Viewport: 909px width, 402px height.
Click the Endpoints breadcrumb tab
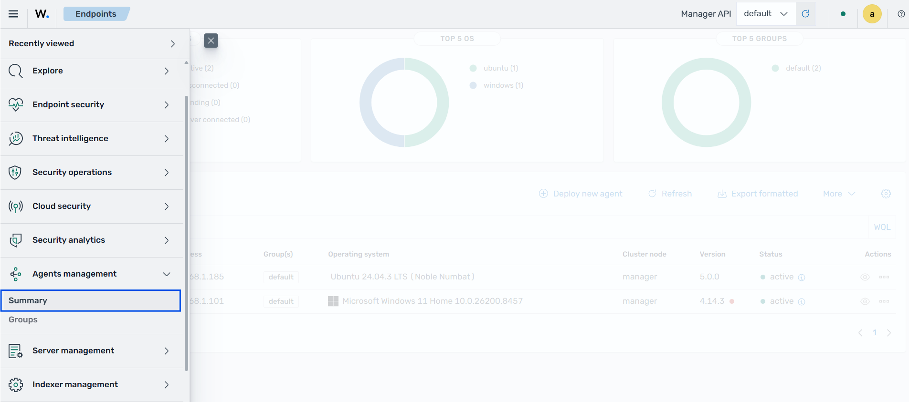(x=96, y=14)
